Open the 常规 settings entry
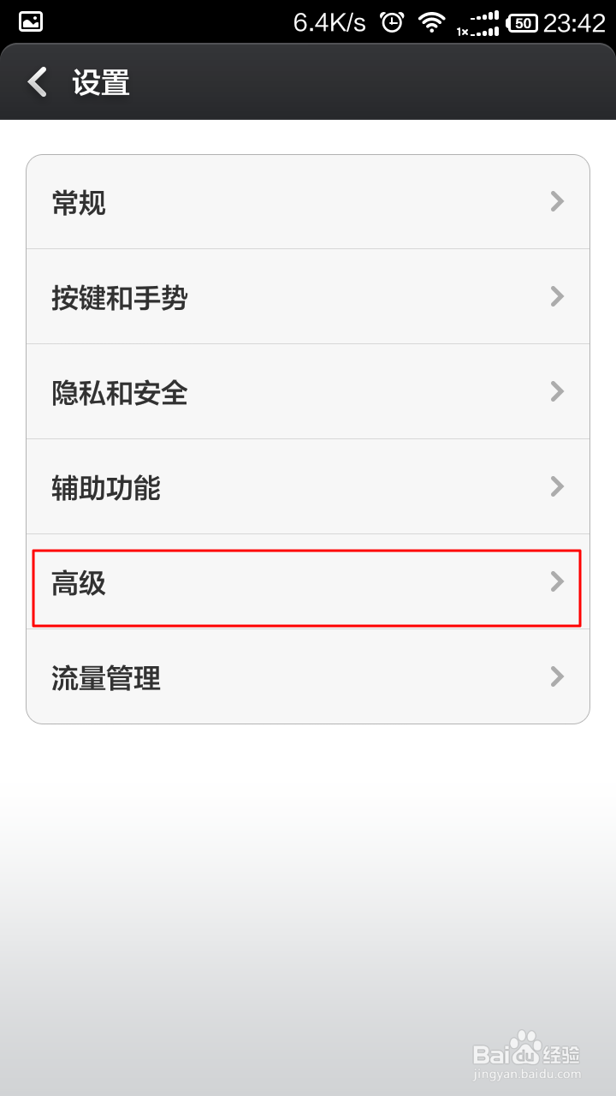Image resolution: width=616 pixels, height=1096 pixels. coord(308,202)
